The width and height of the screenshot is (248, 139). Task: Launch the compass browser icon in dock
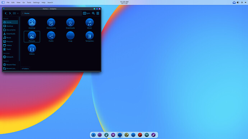click(106, 135)
